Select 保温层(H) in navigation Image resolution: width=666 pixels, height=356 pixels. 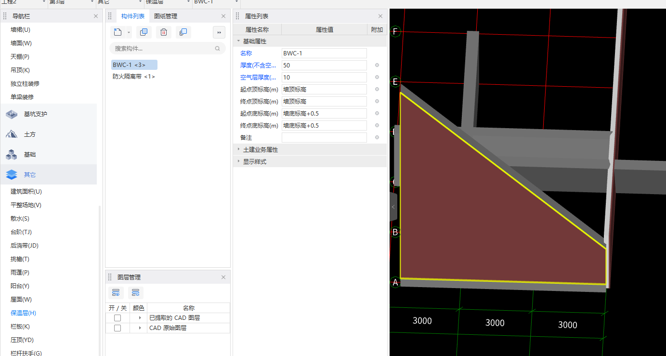(x=24, y=313)
